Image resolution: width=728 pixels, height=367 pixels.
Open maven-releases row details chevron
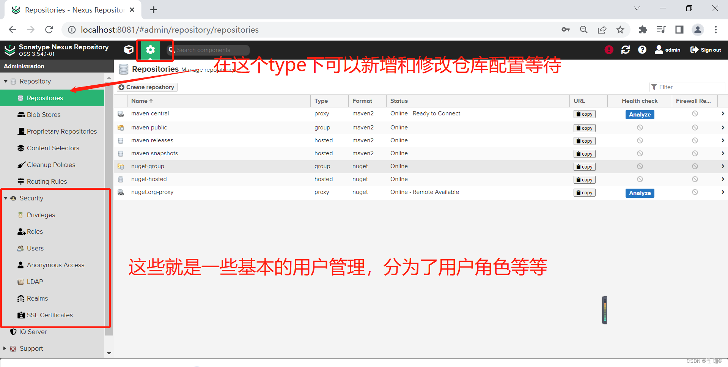pyautogui.click(x=723, y=140)
